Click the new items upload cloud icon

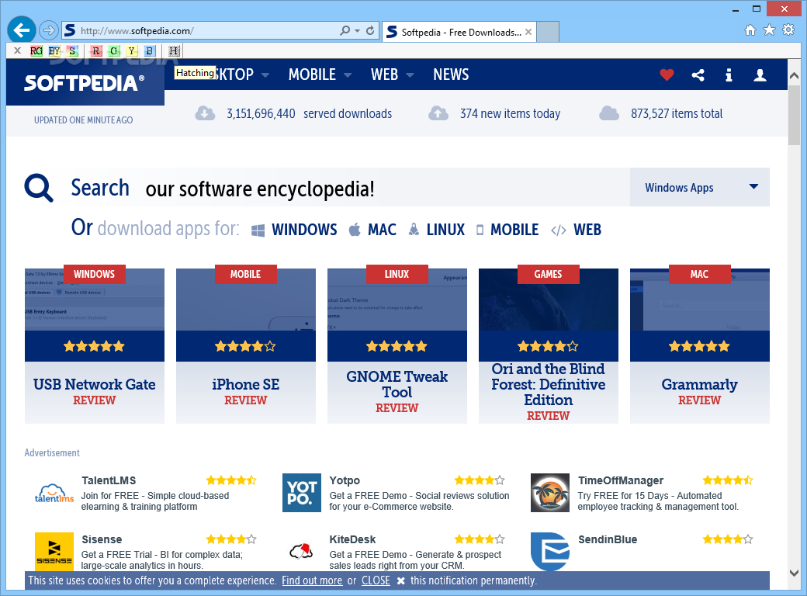pos(438,113)
